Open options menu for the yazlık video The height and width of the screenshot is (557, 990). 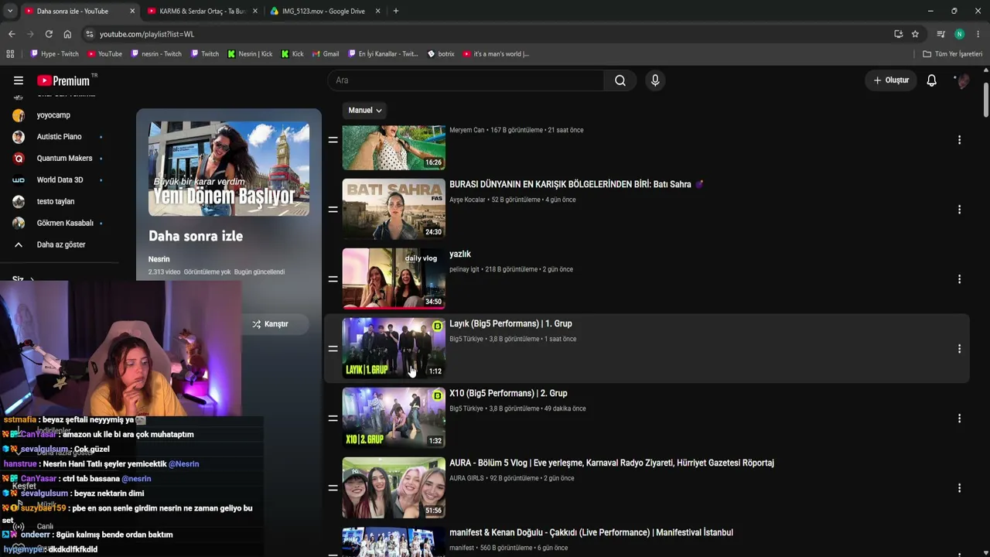coord(959,279)
